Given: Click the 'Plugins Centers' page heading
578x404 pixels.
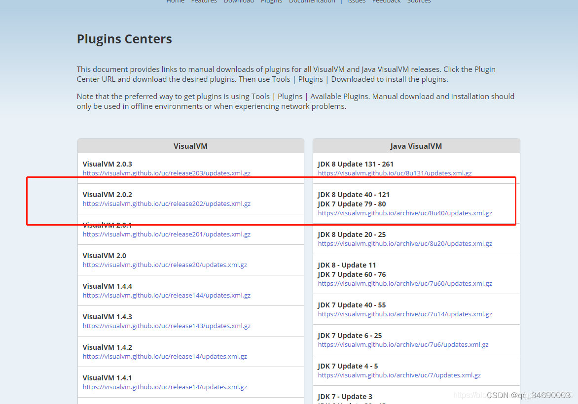Looking at the screenshot, I should 124,39.
